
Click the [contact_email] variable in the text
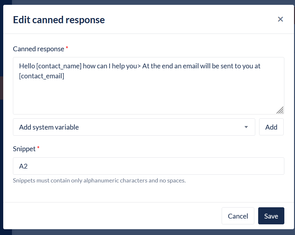[x=42, y=76]
